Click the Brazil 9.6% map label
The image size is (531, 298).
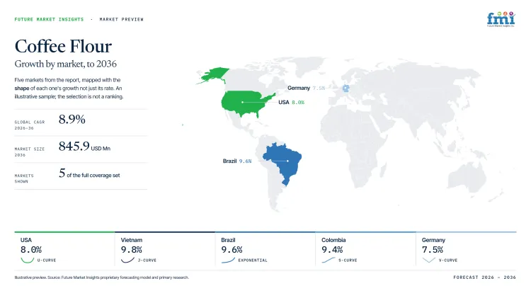(x=237, y=161)
